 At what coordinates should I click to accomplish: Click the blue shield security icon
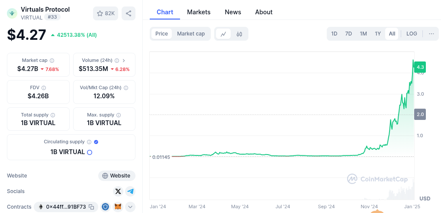tap(106, 207)
